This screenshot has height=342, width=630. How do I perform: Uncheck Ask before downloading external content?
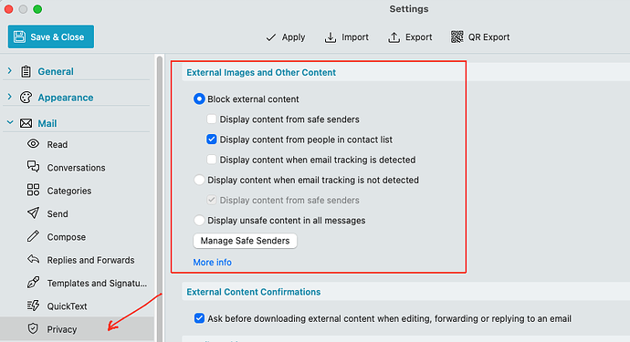tap(199, 318)
